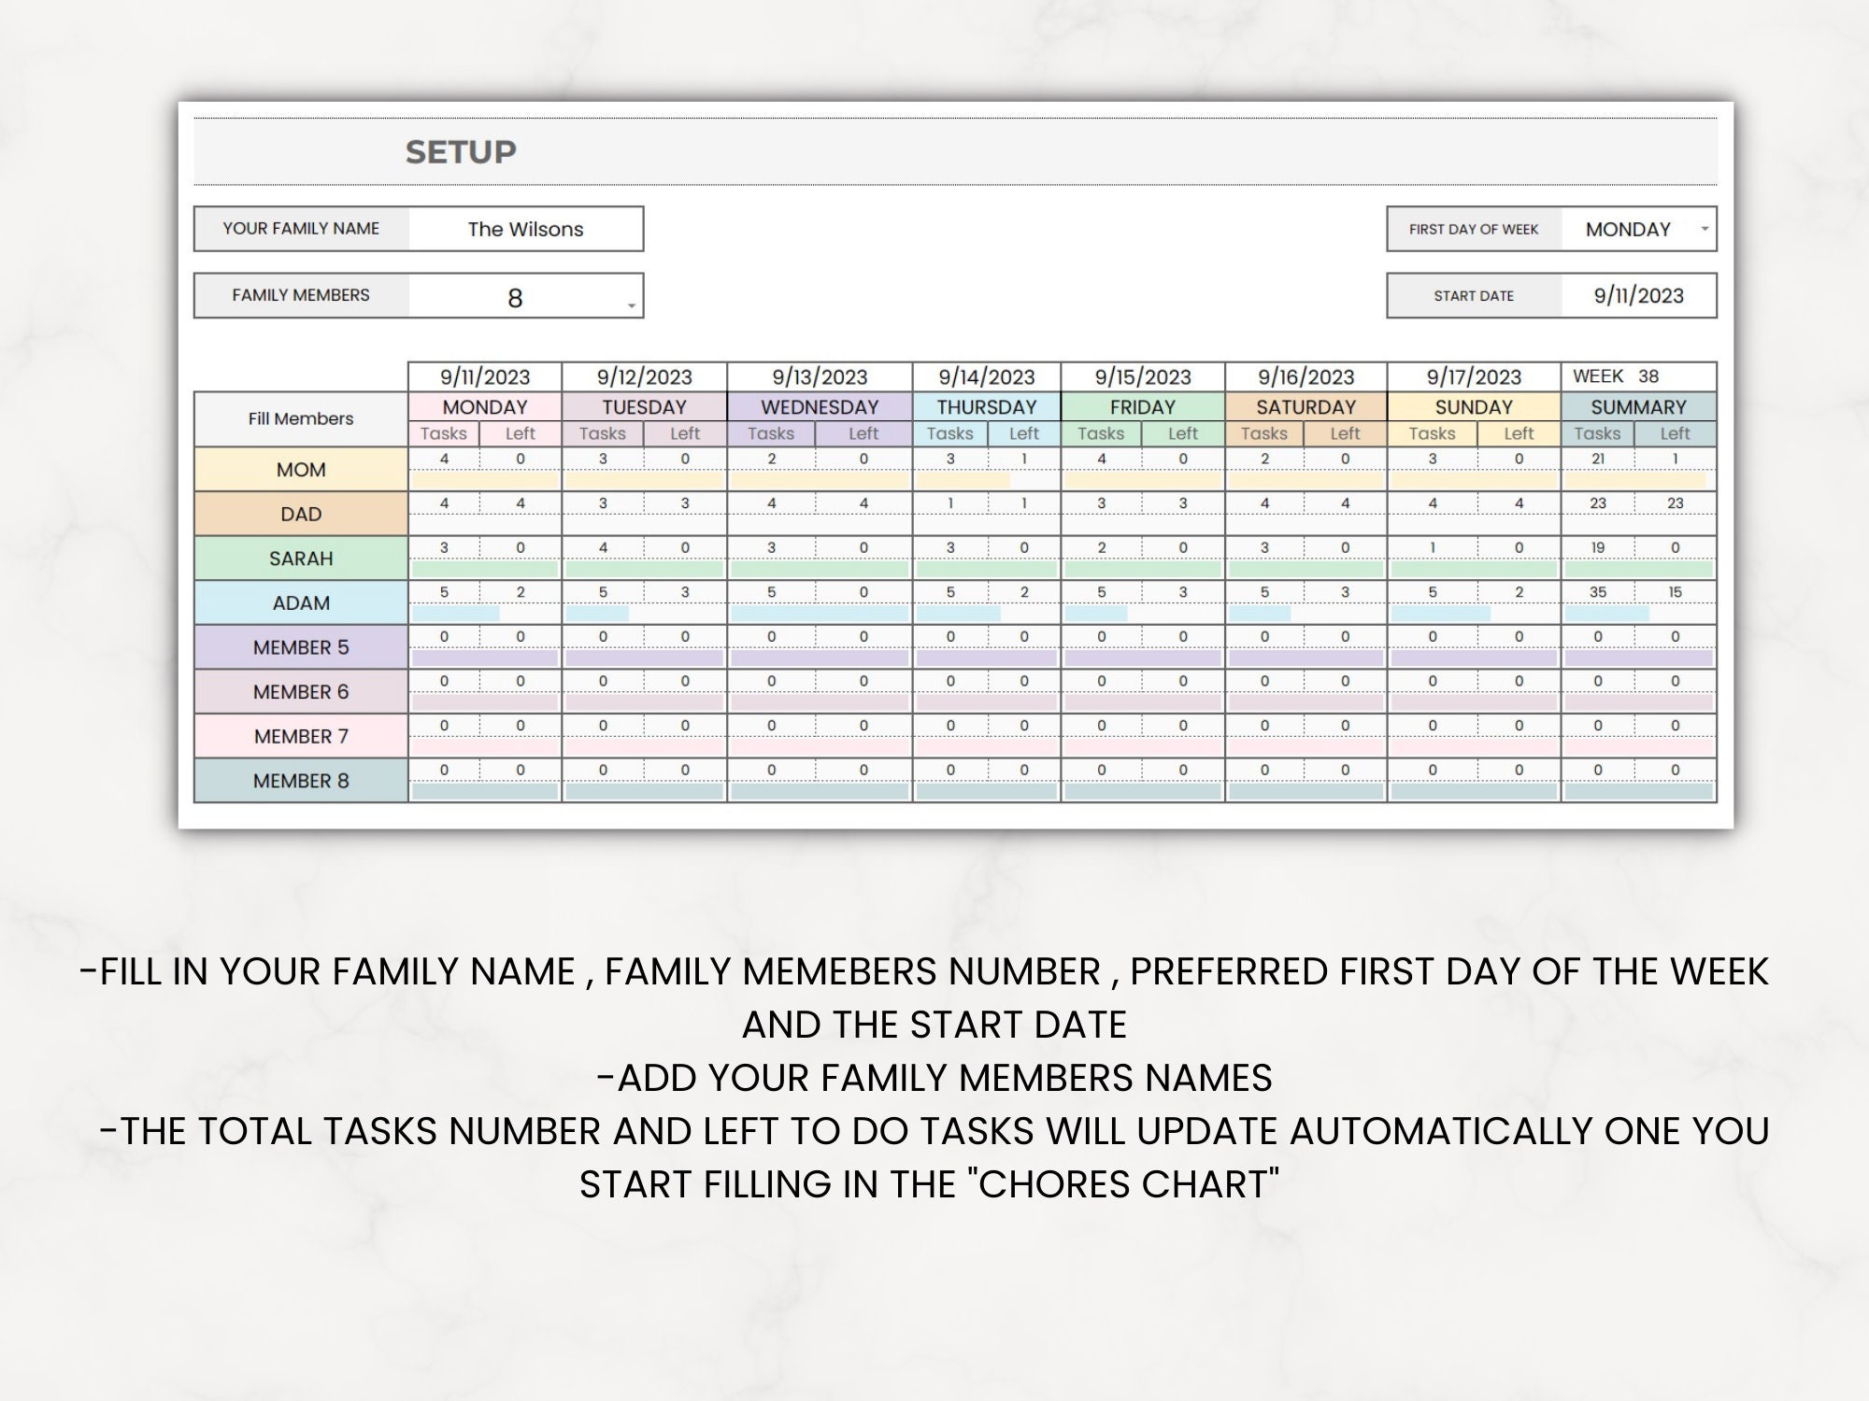This screenshot has width=1869, height=1401.
Task: Click the 9/16/2023 date cell
Action: pyautogui.click(x=1306, y=377)
